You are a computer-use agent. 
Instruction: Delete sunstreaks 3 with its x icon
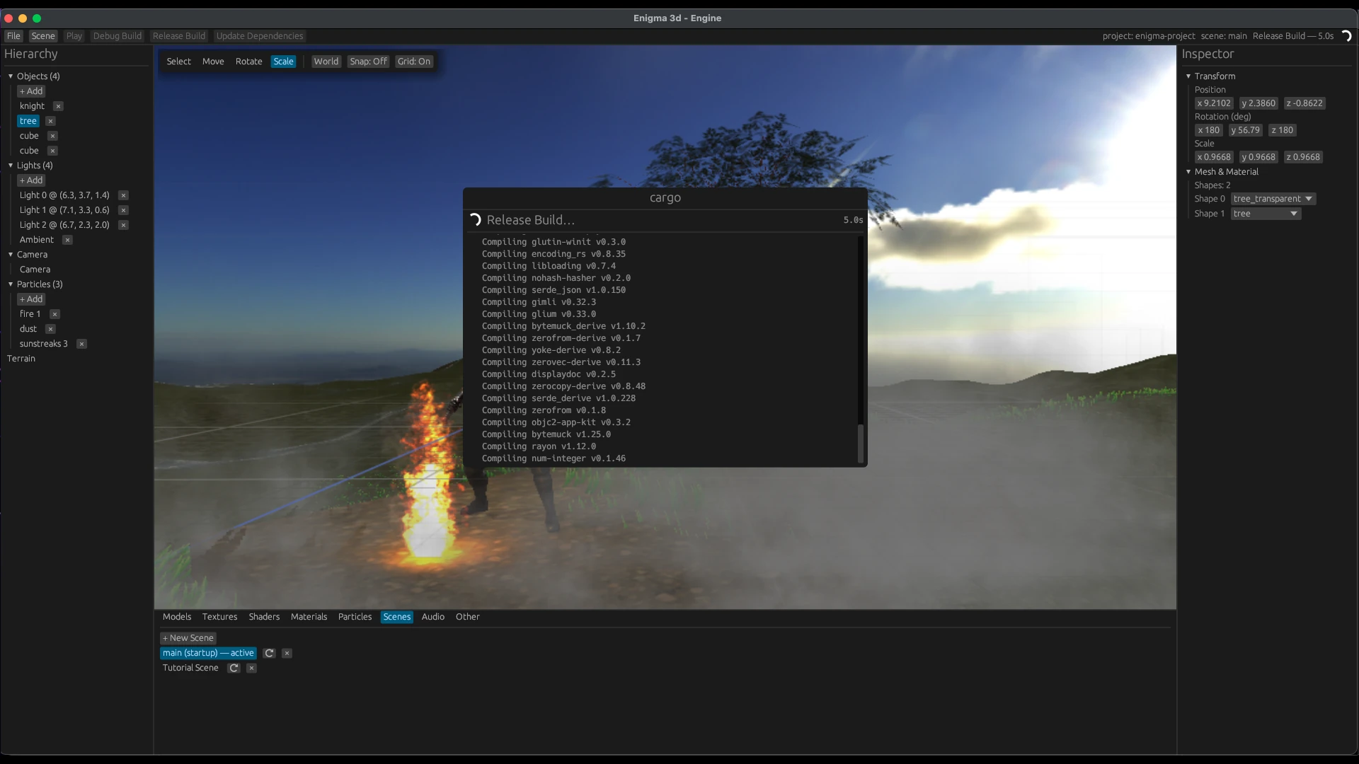pos(81,344)
